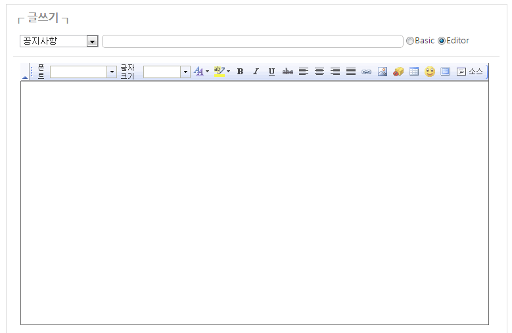Open the smiley emoticon picker
Viewport: 512px width, 333px height.
point(430,72)
